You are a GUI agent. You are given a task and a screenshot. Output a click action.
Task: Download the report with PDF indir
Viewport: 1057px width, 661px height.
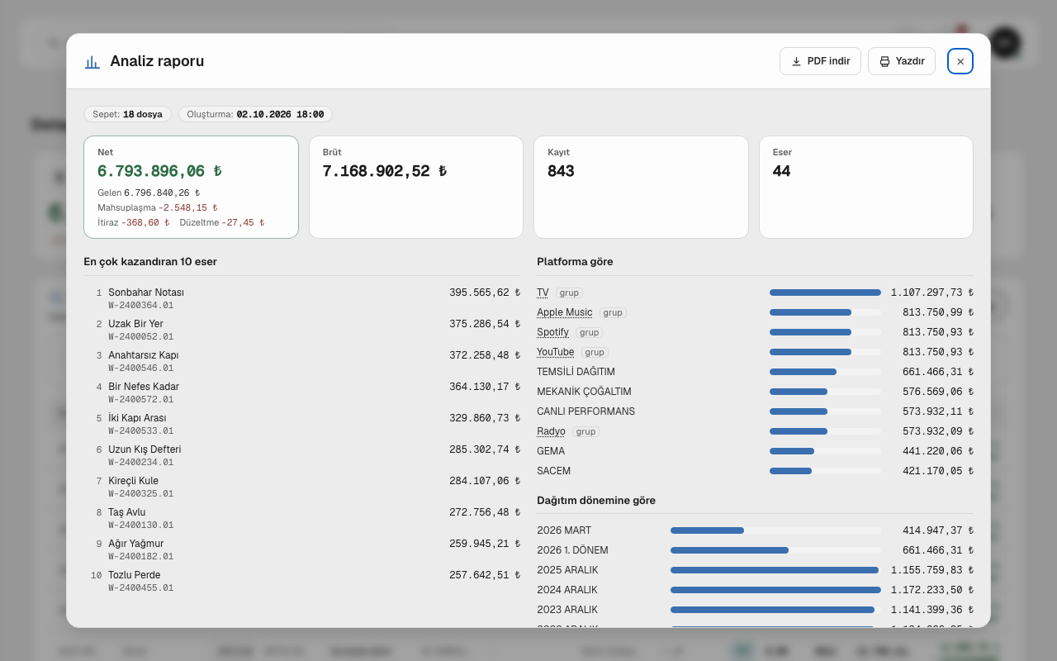point(820,61)
